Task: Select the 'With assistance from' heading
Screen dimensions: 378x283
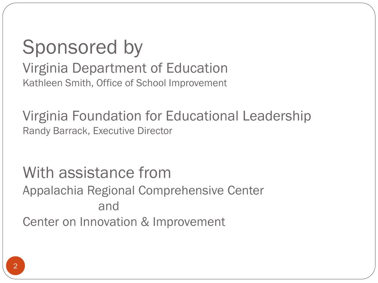Action: (97, 172)
